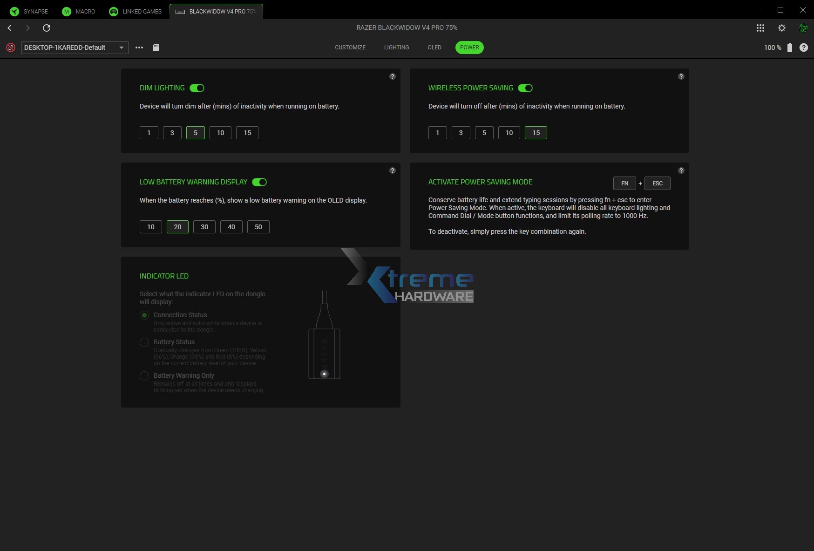Open Synapse settings via gear icon
The width and height of the screenshot is (814, 551).
pyautogui.click(x=782, y=28)
